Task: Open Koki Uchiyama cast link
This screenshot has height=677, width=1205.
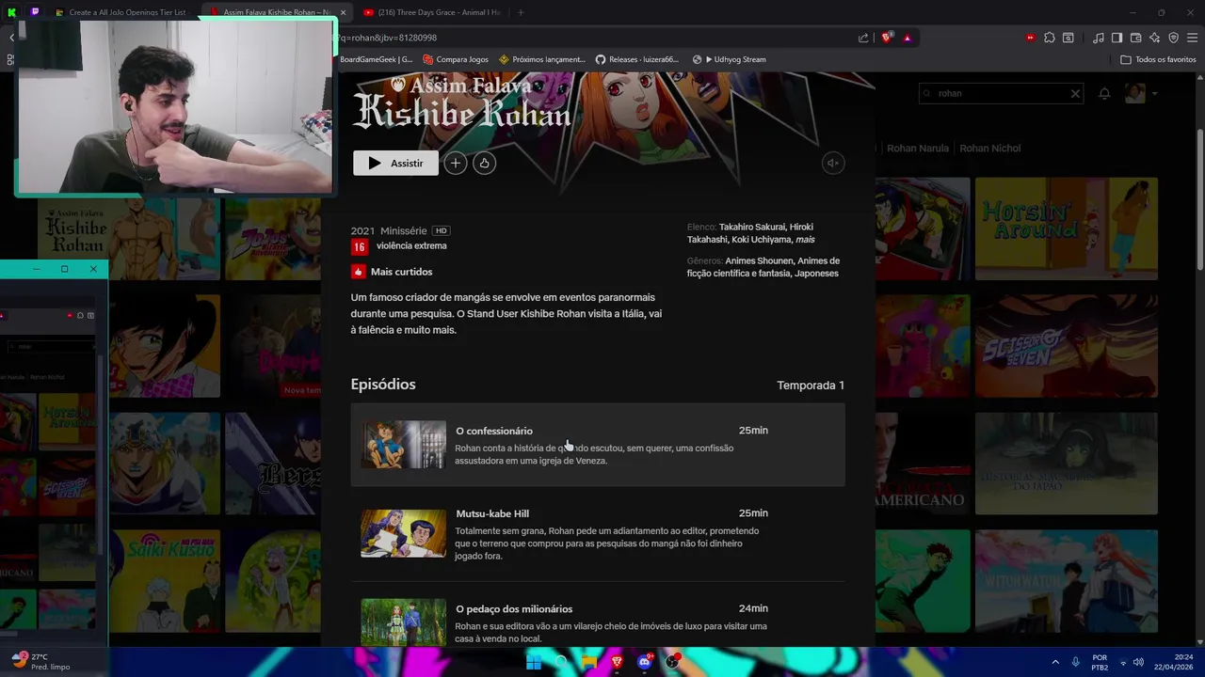Action: click(761, 240)
